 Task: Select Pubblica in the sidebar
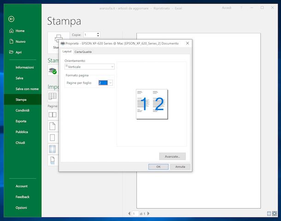(x=23, y=132)
